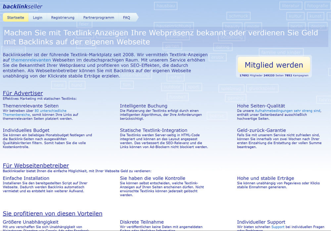Viewport: 331px width, 231px height.
Task: Click the Individueller Support heading
Action: [261, 222]
